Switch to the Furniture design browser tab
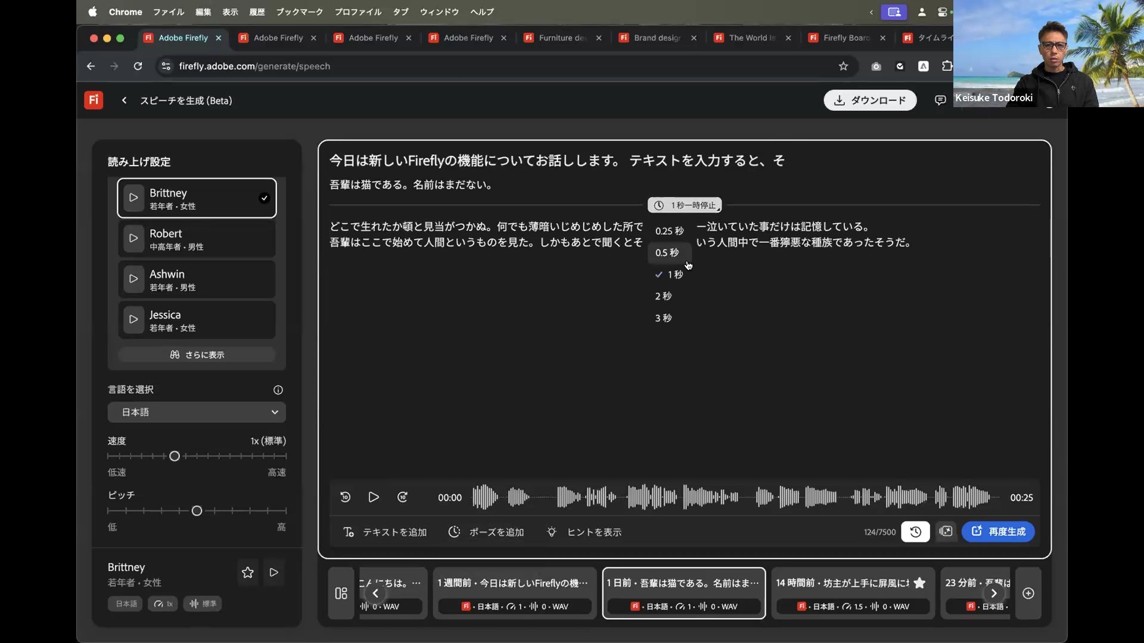The width and height of the screenshot is (1144, 643). [561, 38]
